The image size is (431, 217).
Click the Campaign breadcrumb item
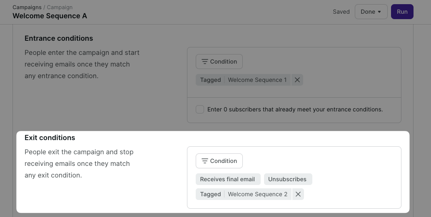[x=60, y=7]
